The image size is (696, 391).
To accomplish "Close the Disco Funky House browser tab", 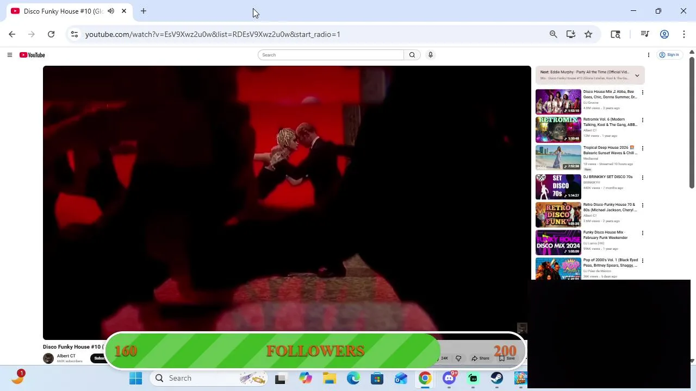I will pyautogui.click(x=124, y=11).
